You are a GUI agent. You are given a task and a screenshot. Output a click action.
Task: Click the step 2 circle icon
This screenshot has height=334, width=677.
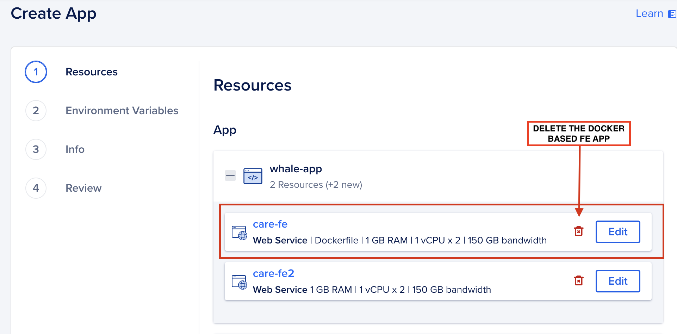click(x=36, y=111)
